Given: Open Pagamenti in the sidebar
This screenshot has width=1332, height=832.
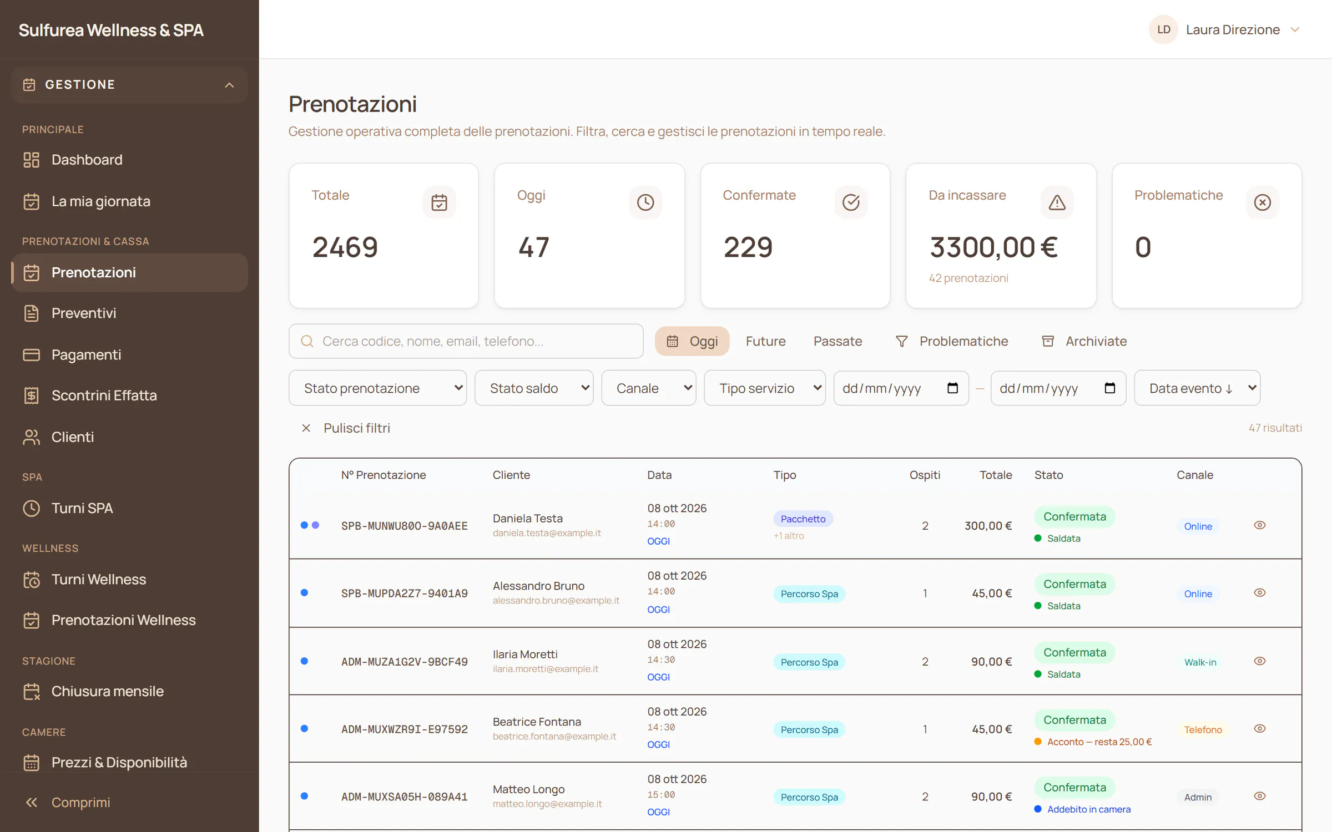Looking at the screenshot, I should click(x=129, y=354).
